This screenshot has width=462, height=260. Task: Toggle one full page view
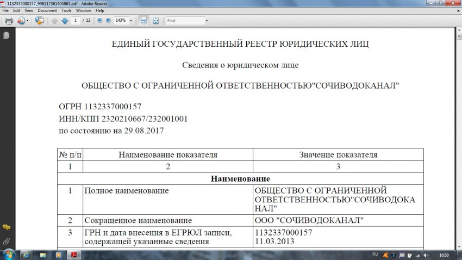pyautogui.click(x=156, y=21)
